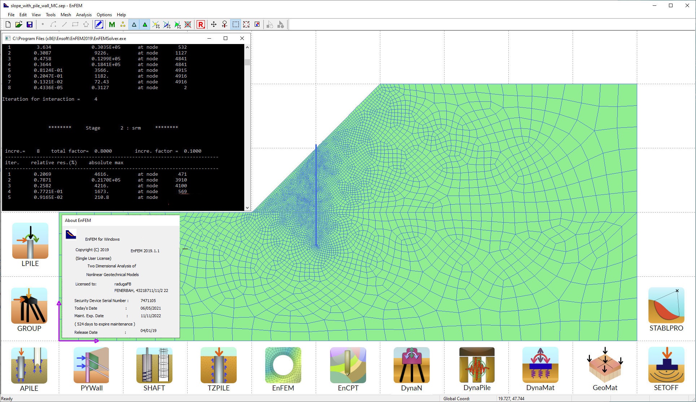Open the Analysis menu
The image size is (696, 402).
84,15
